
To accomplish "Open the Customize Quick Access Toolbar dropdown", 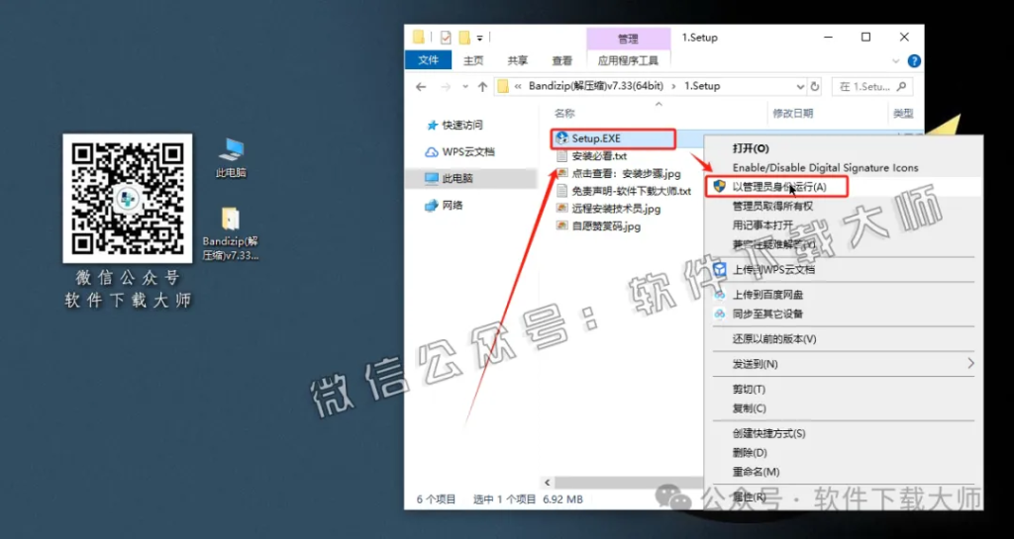I will [x=480, y=38].
